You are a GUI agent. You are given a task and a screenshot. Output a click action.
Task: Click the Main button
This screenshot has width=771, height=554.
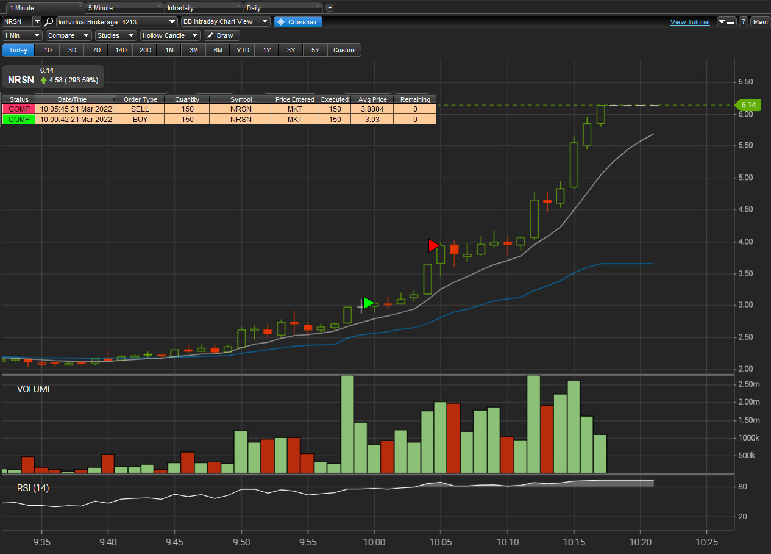tap(760, 21)
